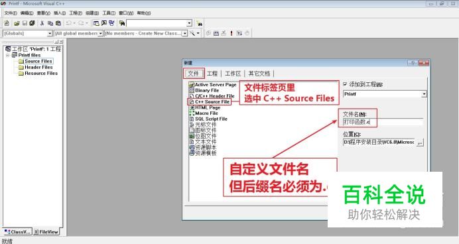Click the Compile icon in build toolbar

point(208,33)
